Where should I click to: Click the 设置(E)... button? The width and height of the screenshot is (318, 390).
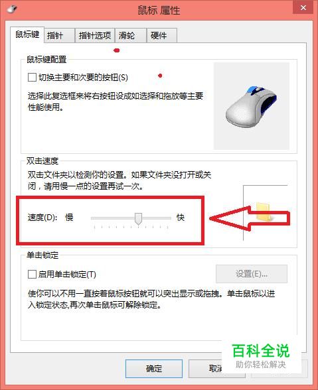coord(252,274)
